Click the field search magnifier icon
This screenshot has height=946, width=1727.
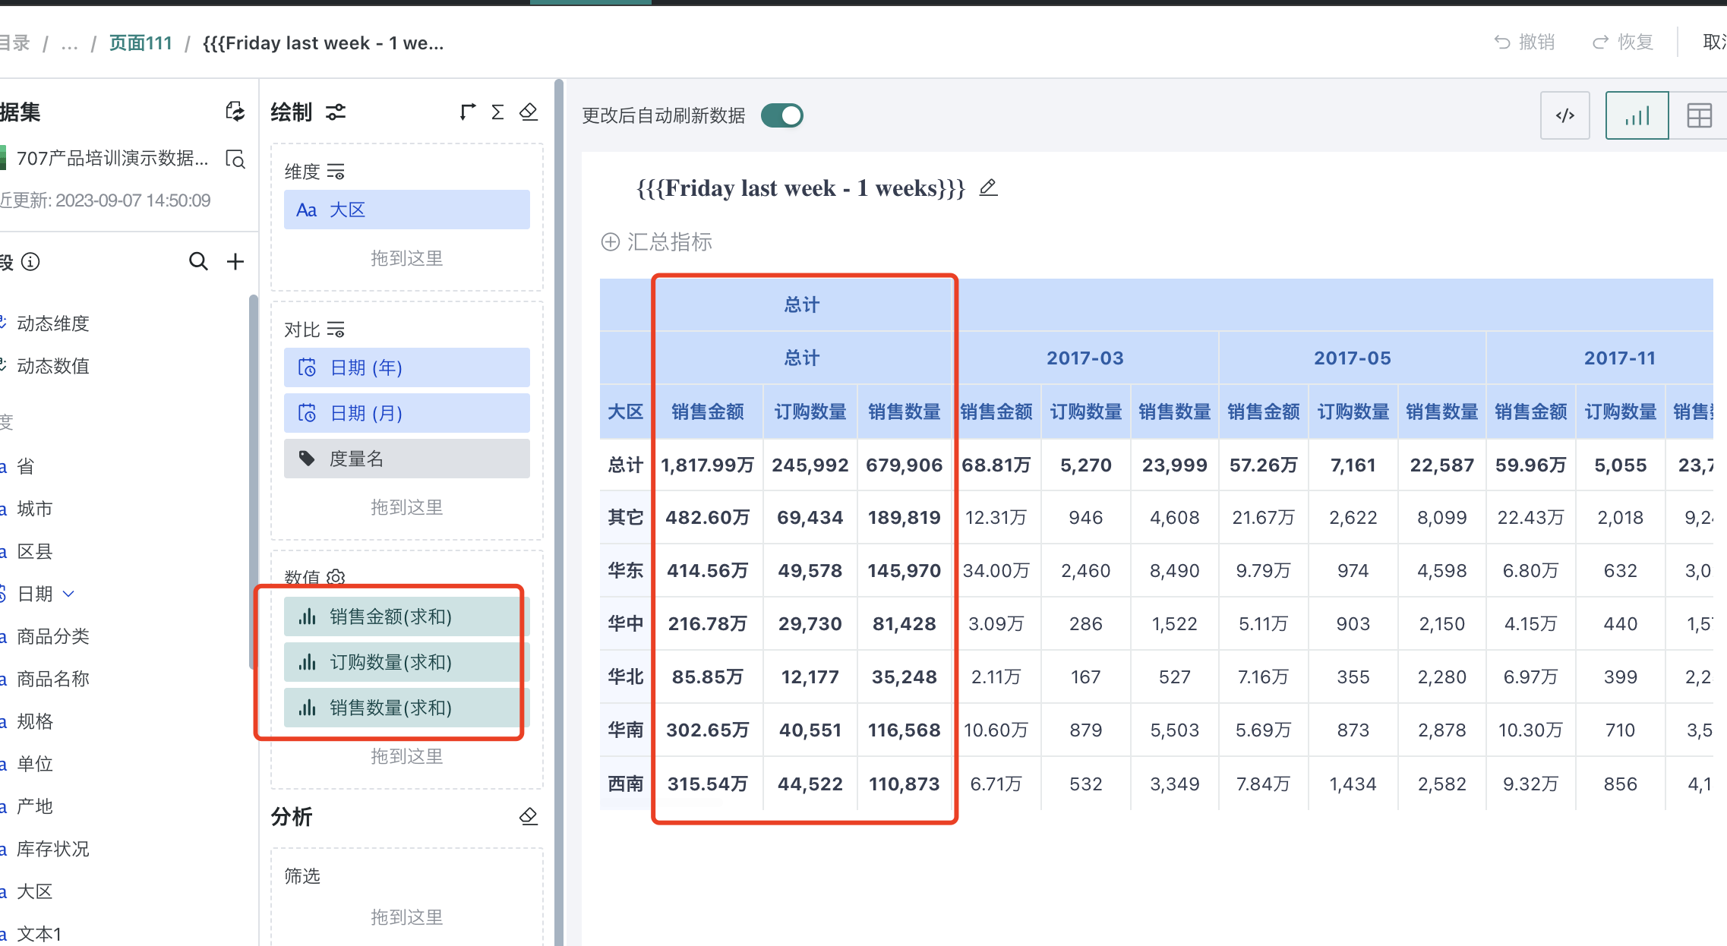point(197,262)
